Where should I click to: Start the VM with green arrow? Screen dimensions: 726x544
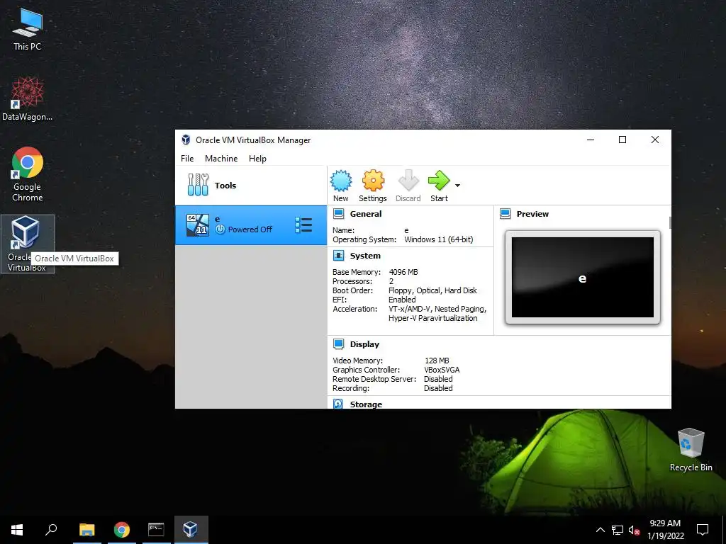pyautogui.click(x=439, y=181)
